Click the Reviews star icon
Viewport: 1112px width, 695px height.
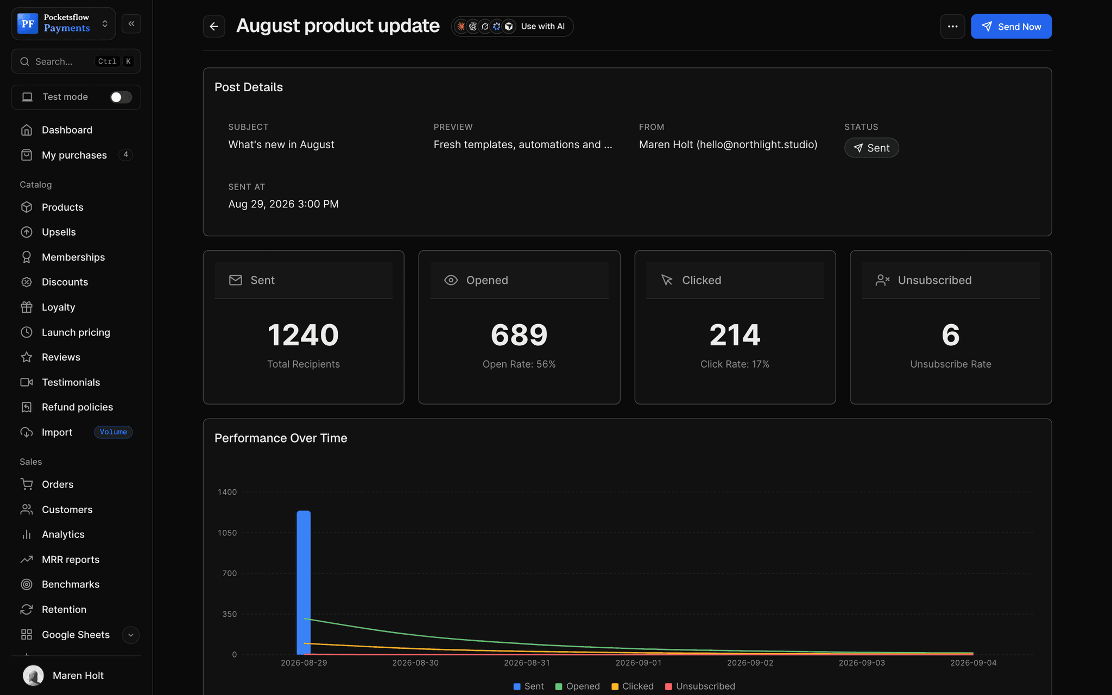[27, 357]
